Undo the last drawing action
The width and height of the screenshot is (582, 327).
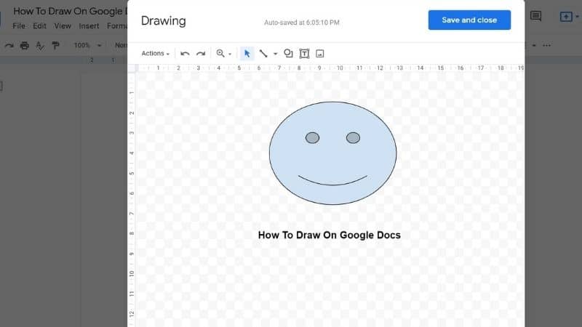pyautogui.click(x=185, y=54)
